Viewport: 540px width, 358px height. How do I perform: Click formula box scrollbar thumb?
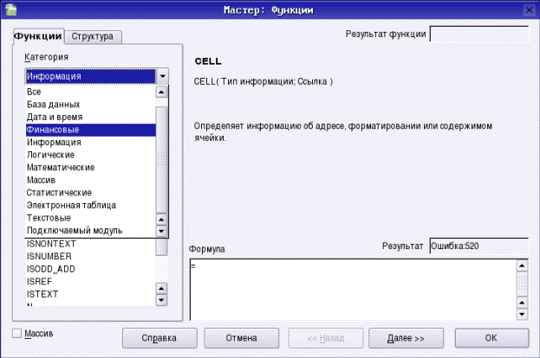click(x=522, y=284)
